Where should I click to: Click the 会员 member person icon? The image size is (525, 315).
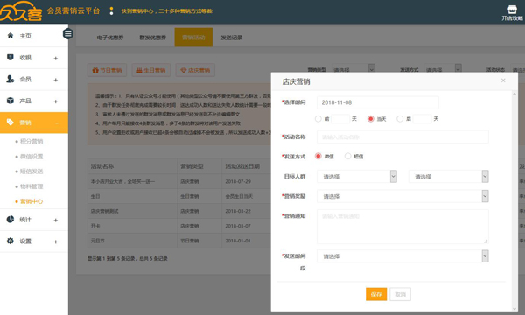click(10, 79)
